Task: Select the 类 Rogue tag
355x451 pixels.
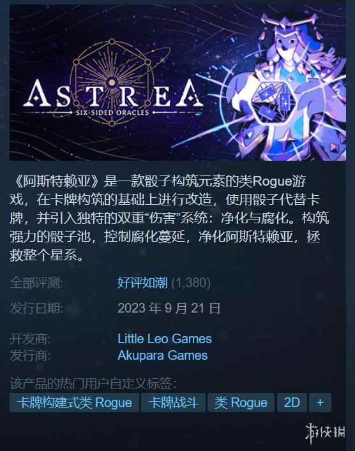Action: (x=241, y=403)
